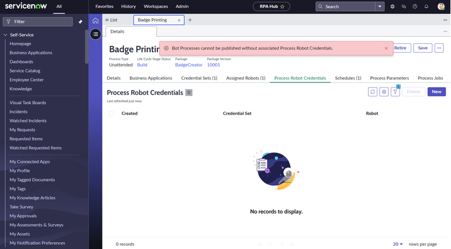Open the search scope dropdown arrow
Screen dimensions: 451x249
(x=380, y=6)
